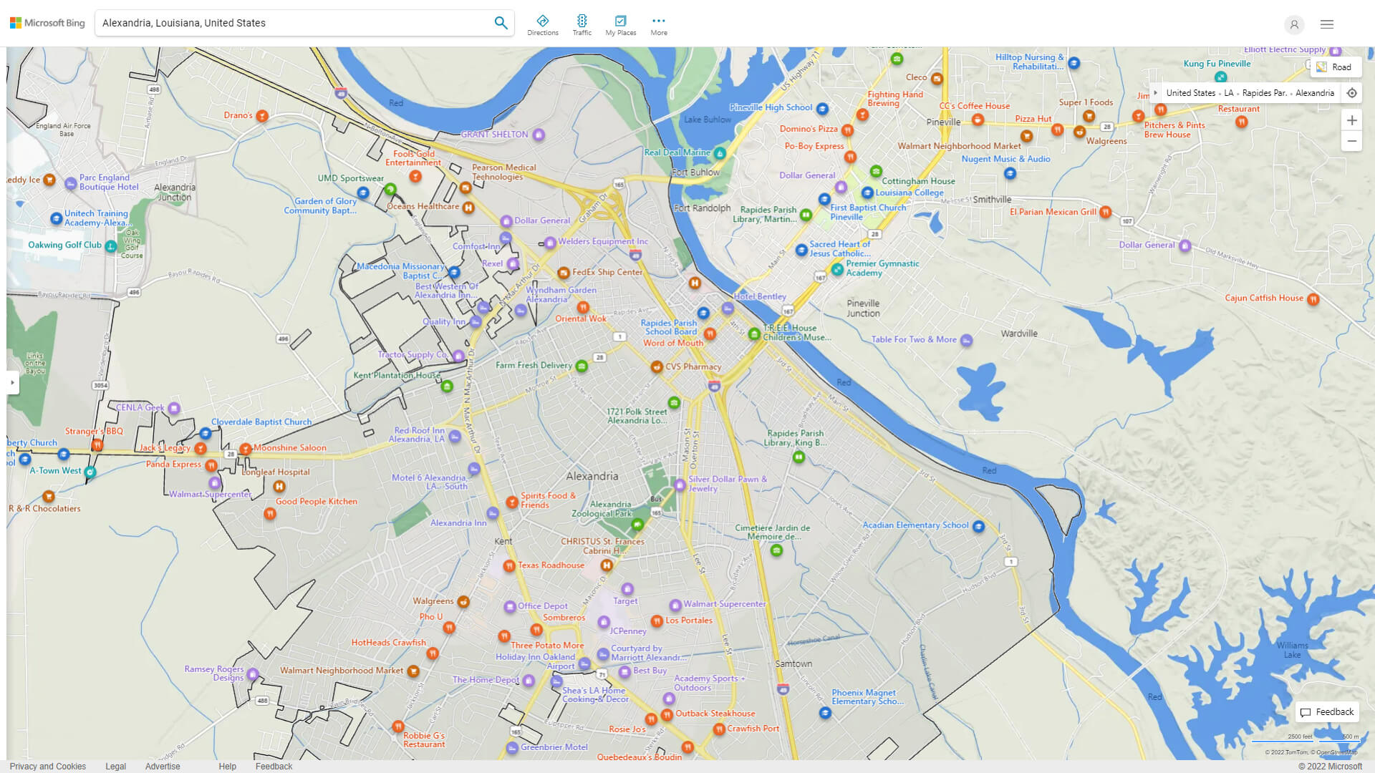This screenshot has width=1375, height=773.
Task: Click the More options ellipsis
Action: [x=658, y=24]
